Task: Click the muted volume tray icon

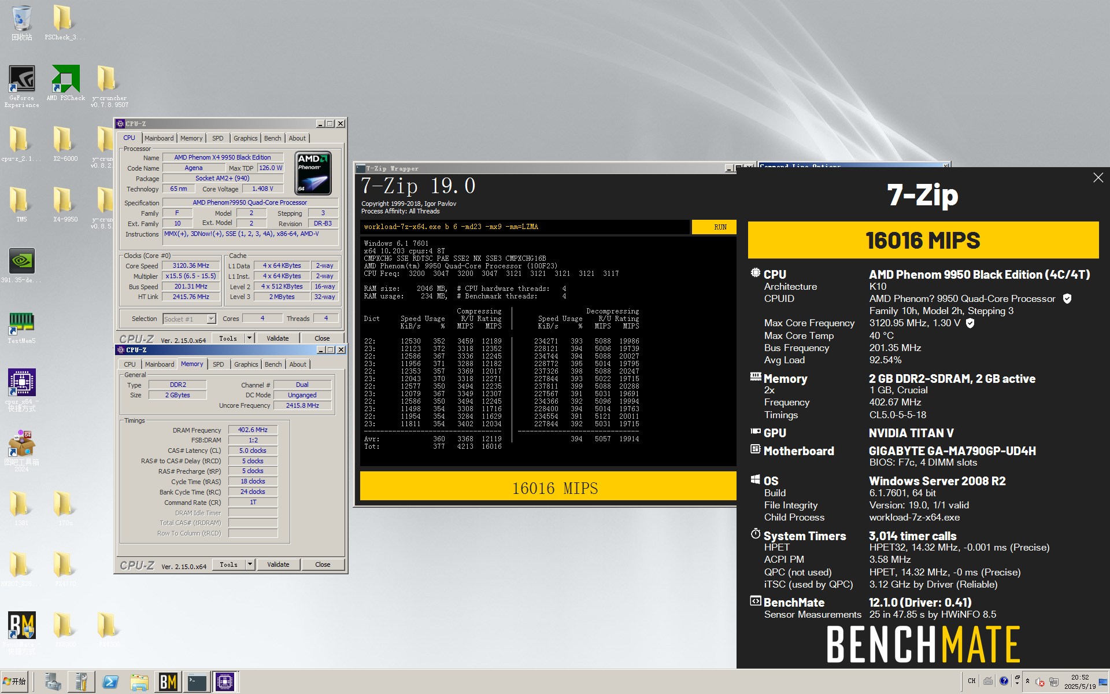Action: click(x=1039, y=682)
